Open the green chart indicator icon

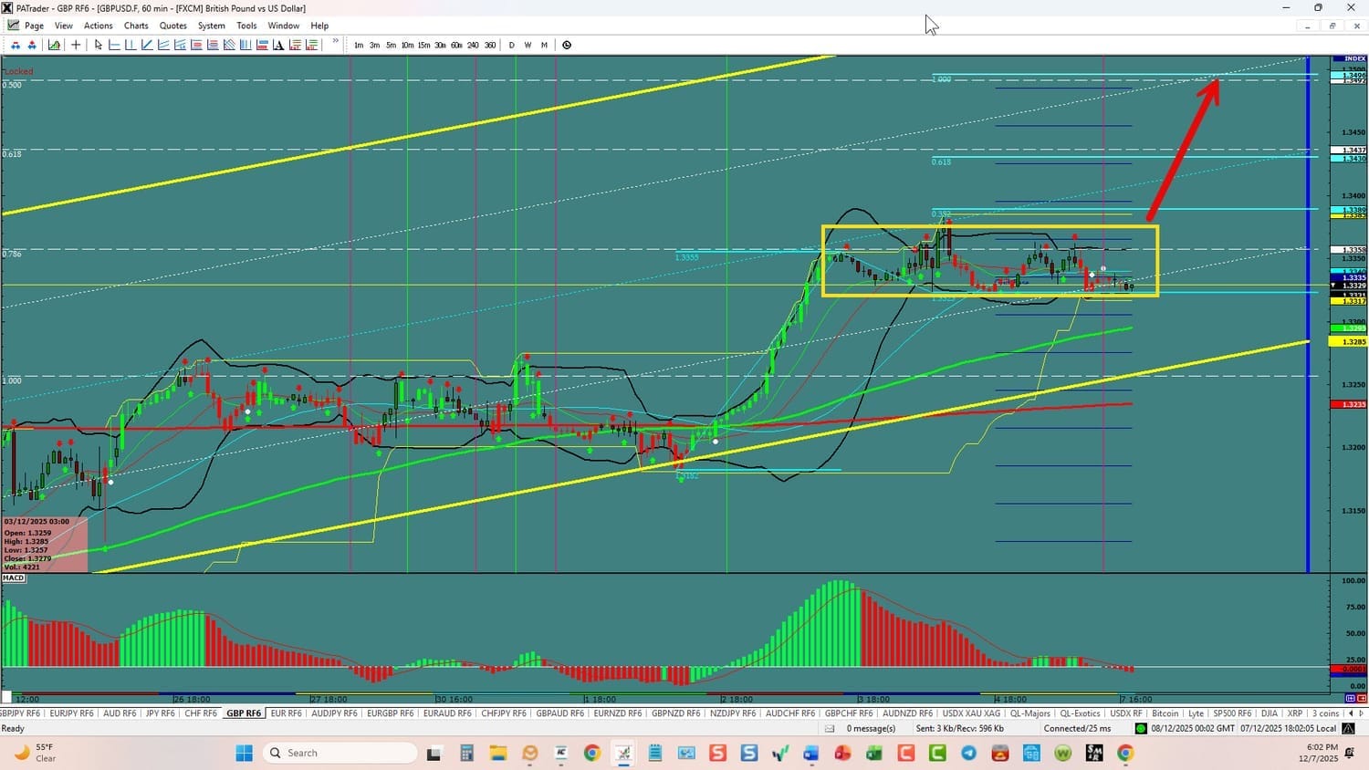coord(55,45)
